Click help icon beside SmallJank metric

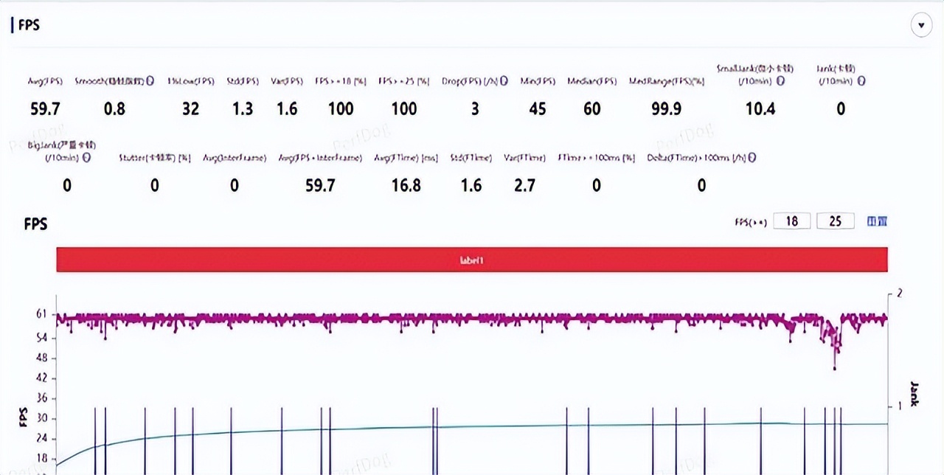point(781,81)
